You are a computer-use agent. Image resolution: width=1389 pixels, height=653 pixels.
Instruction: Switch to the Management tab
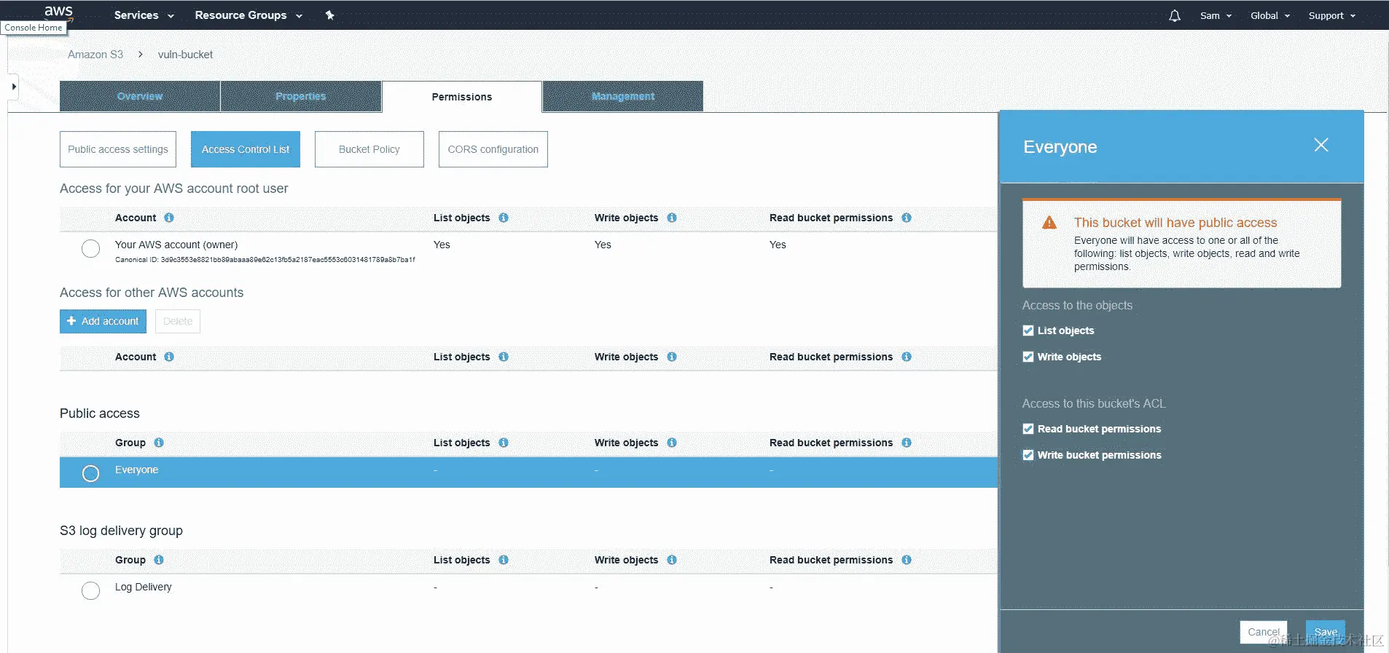coord(623,96)
